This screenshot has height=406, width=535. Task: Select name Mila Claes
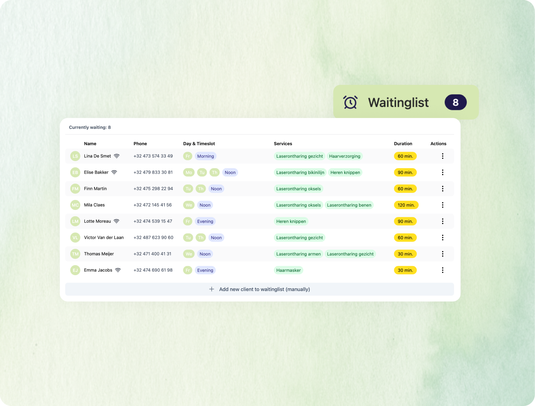pyautogui.click(x=94, y=205)
